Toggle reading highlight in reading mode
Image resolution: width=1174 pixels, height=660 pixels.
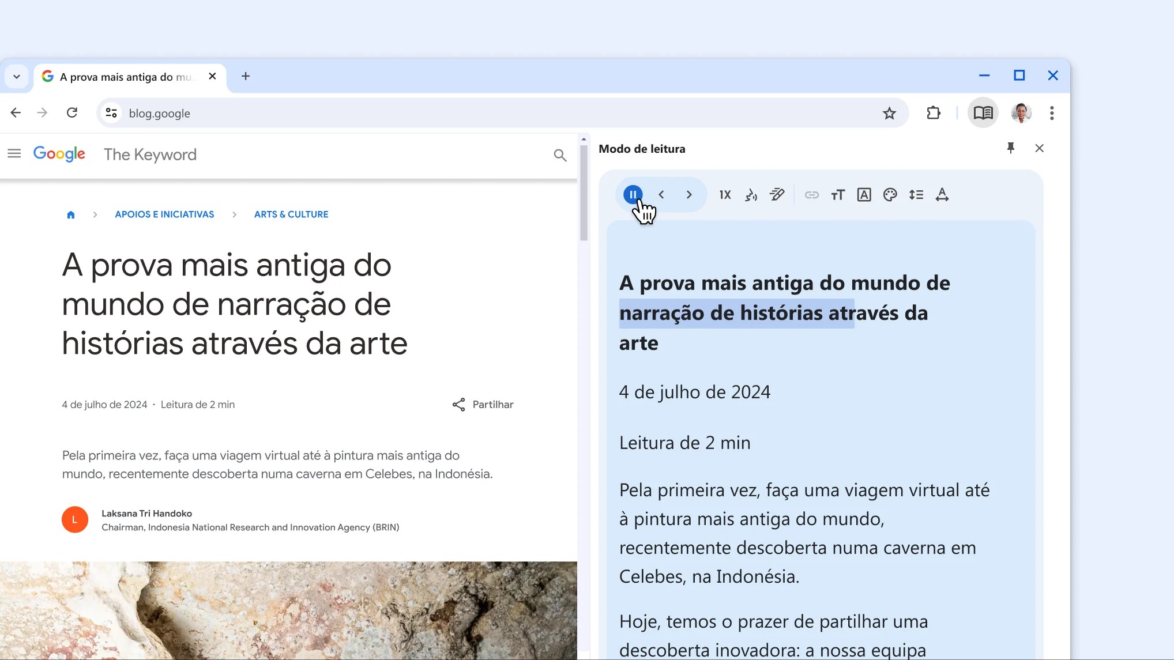pos(777,195)
